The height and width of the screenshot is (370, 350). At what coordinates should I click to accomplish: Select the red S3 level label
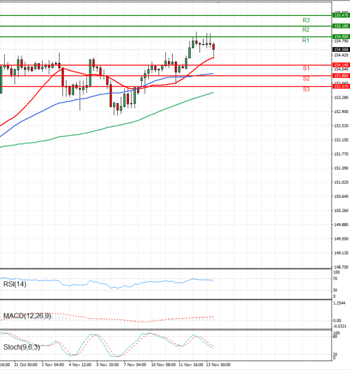pos(306,89)
